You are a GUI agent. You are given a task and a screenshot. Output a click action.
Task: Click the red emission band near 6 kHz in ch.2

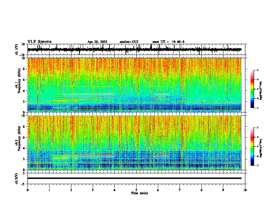(x=163, y=136)
